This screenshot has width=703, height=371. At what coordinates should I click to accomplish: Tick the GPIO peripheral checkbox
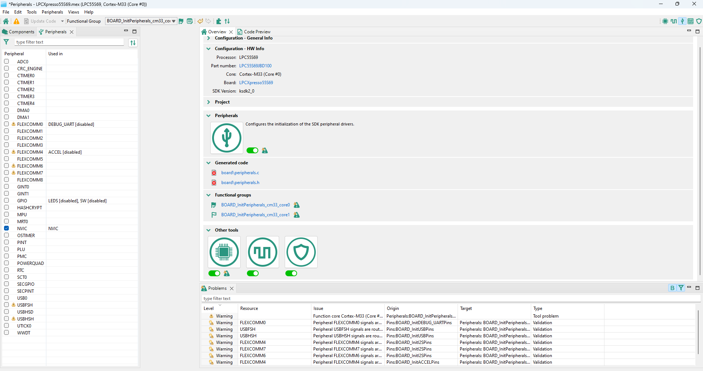tap(7, 201)
